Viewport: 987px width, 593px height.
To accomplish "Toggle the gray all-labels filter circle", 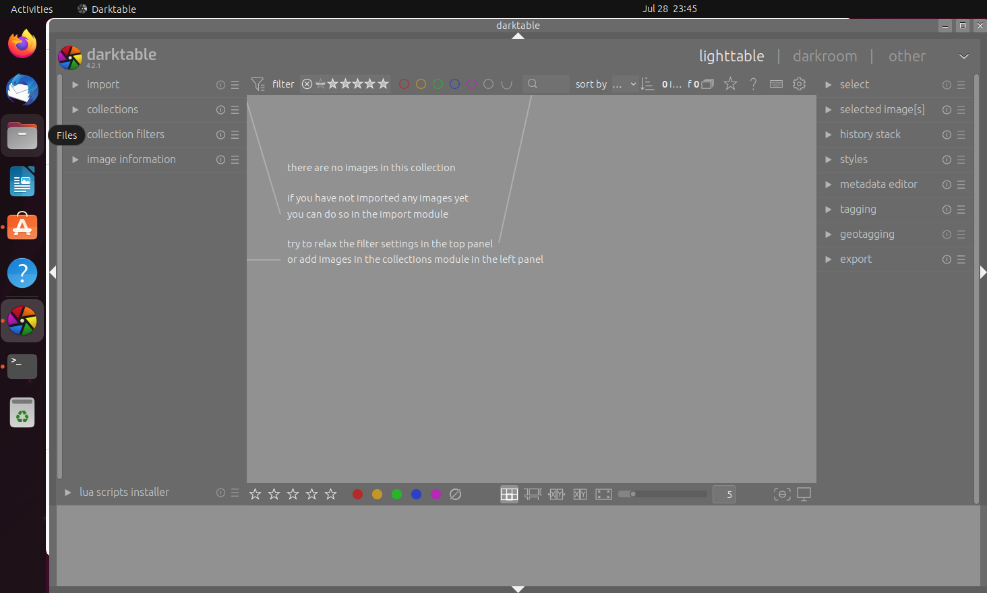I will pyautogui.click(x=488, y=84).
